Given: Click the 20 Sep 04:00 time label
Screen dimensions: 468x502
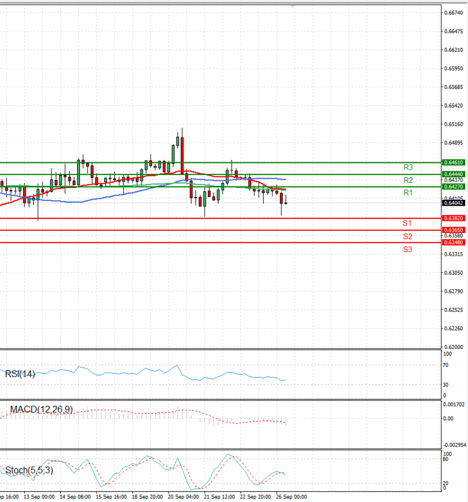Looking at the screenshot, I should click(183, 497).
